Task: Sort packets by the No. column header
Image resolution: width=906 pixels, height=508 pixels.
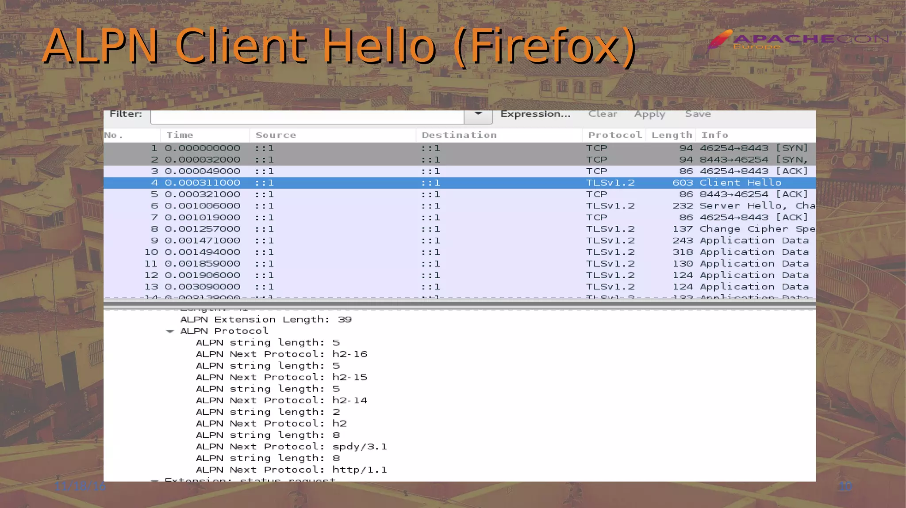Action: [132, 135]
